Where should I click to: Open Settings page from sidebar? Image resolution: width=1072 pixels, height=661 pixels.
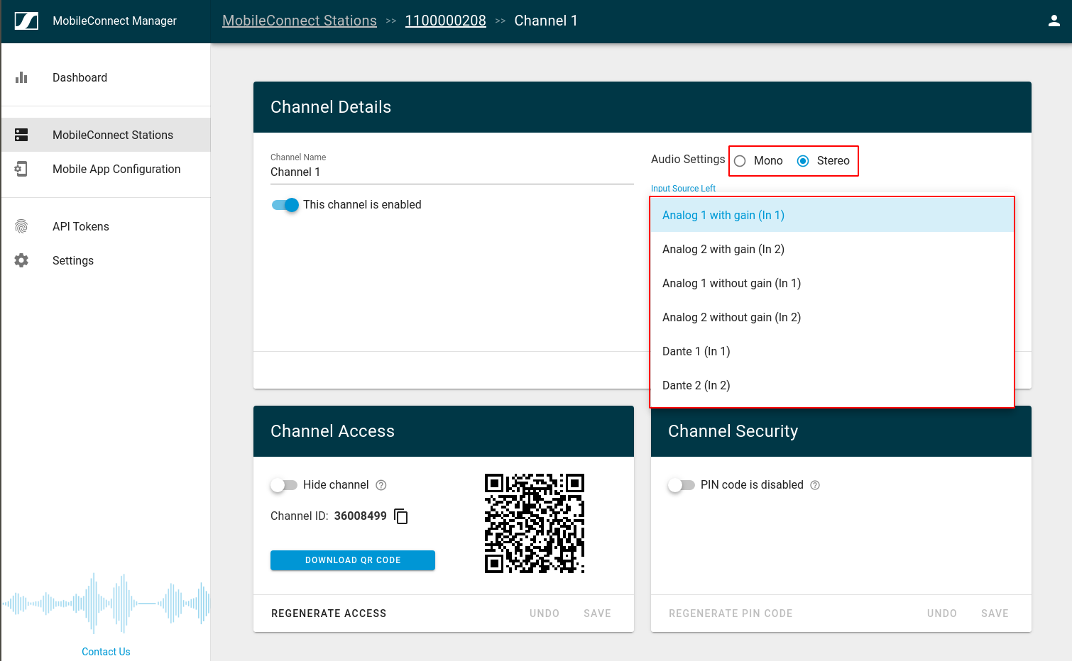[106, 260]
